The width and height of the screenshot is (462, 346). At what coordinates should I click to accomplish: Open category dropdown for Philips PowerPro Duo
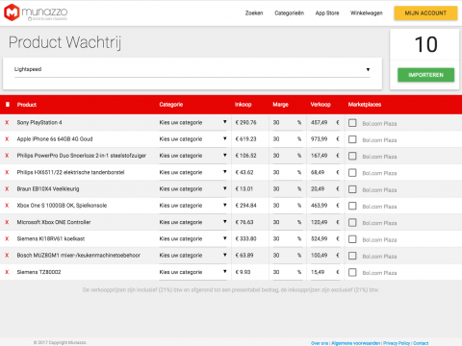[x=193, y=156]
